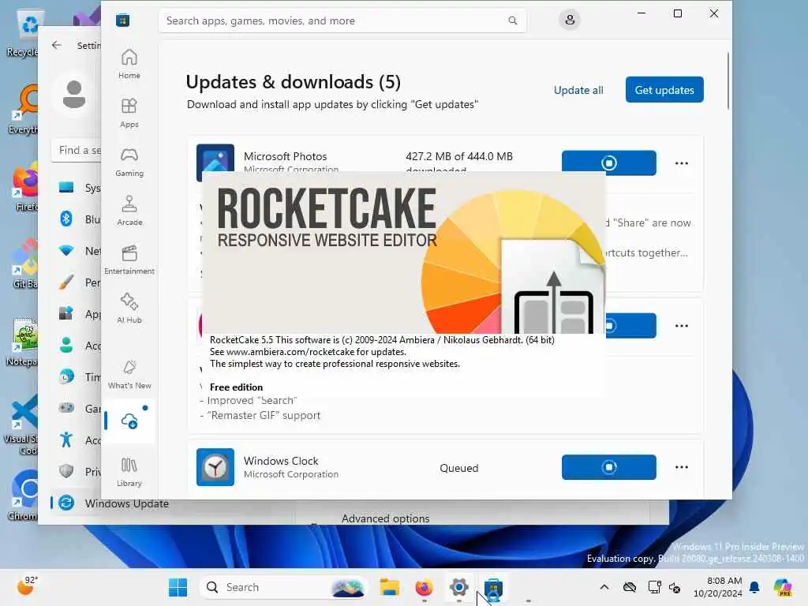Open the Windows Start menu
The height and width of the screenshot is (606, 808).
[x=178, y=587]
